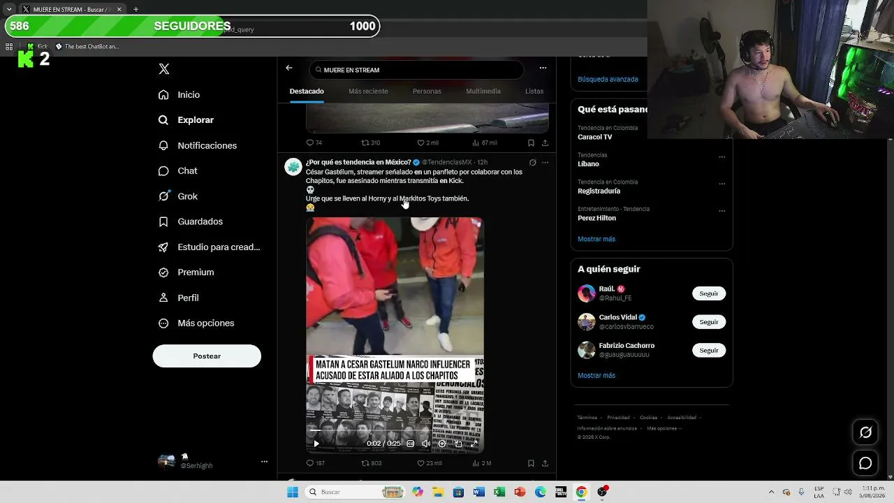The width and height of the screenshot is (894, 503).
Task: Bookmark the post with 2 M views
Action: tap(531, 463)
